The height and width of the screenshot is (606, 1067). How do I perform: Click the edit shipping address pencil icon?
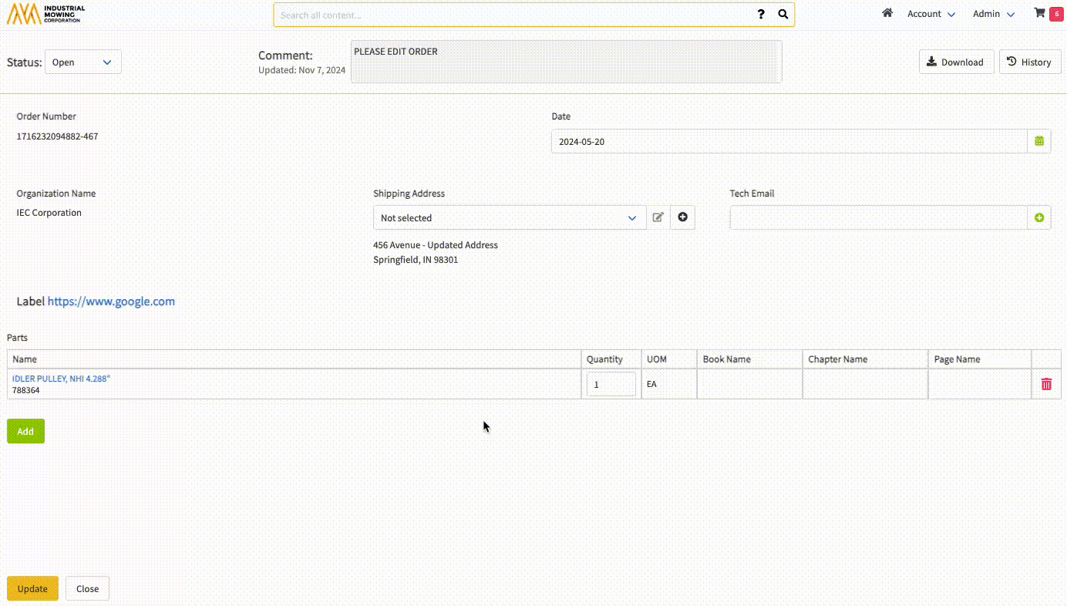coord(658,217)
